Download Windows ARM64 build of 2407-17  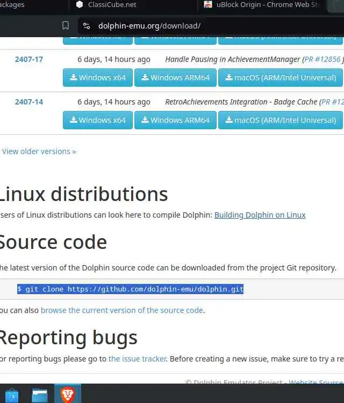[175, 78]
